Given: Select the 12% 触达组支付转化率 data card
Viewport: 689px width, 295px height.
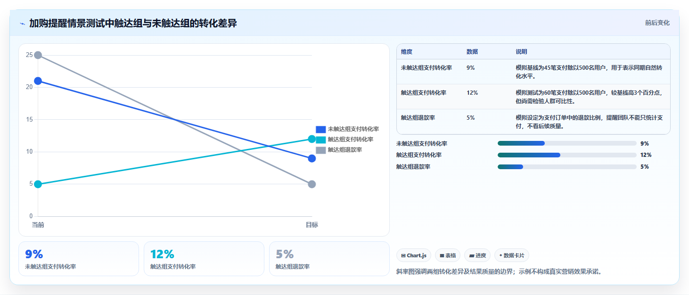Looking at the screenshot, I should point(204,259).
